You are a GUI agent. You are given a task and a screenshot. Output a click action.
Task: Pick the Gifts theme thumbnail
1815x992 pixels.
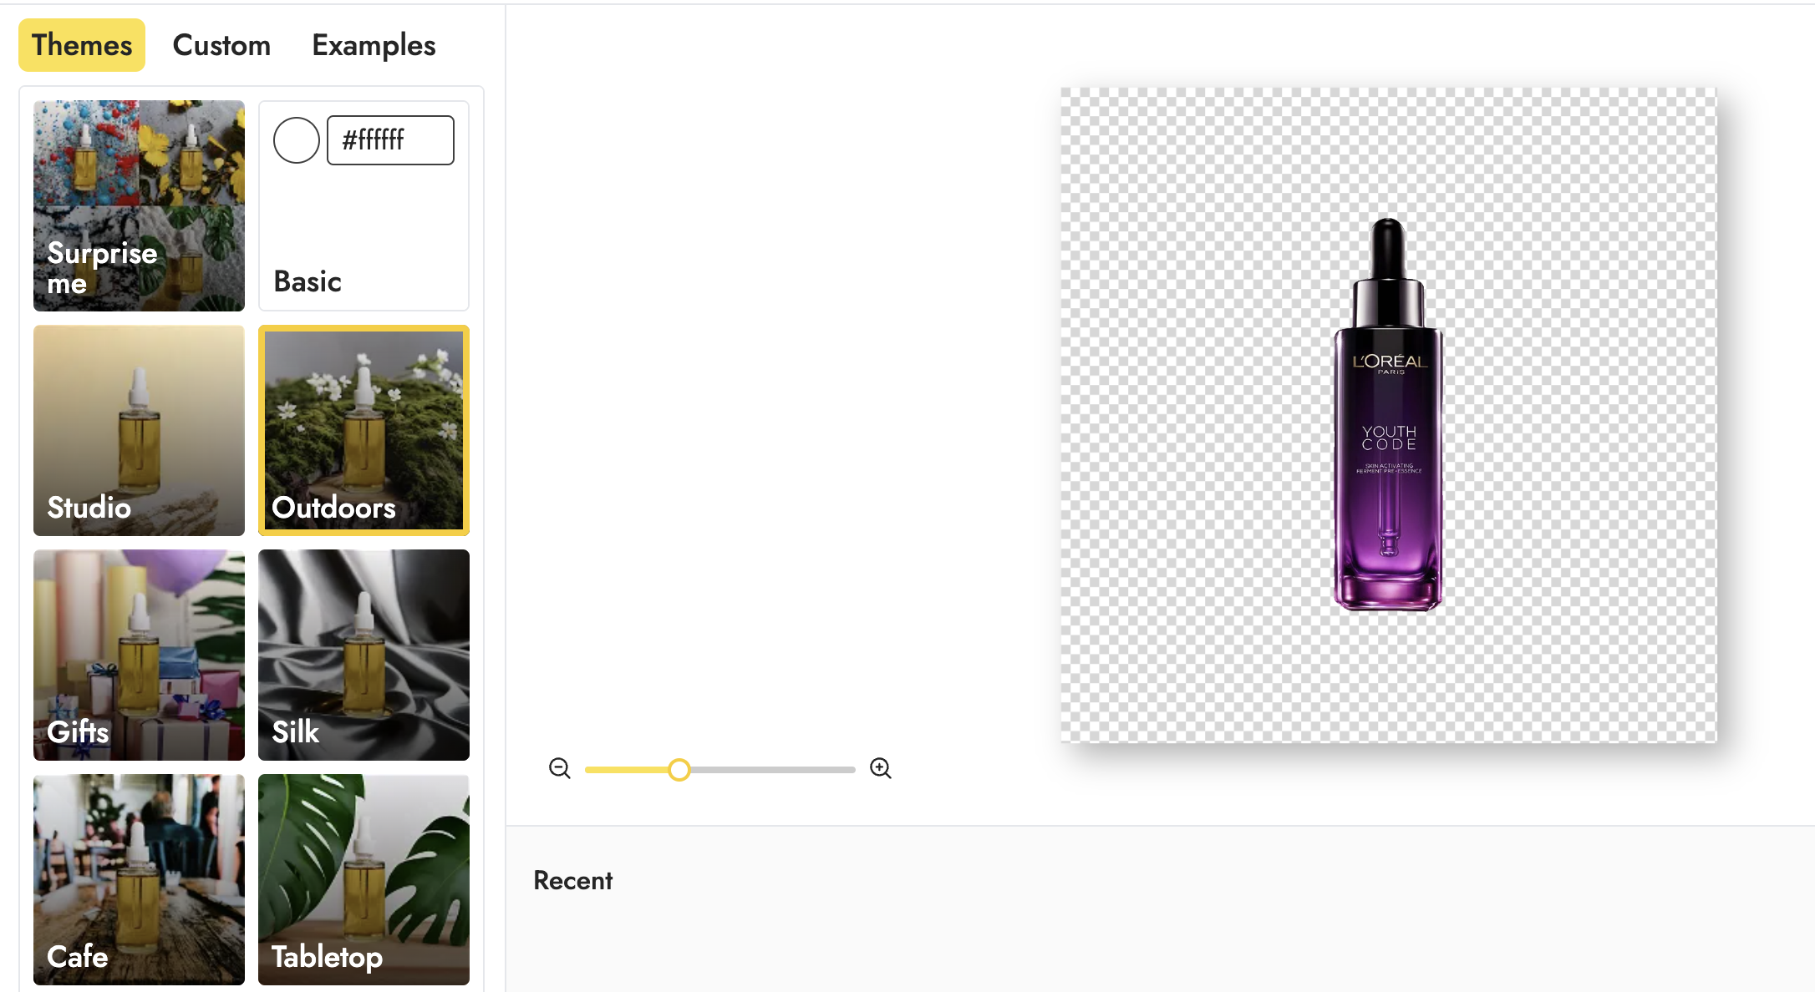(x=139, y=655)
